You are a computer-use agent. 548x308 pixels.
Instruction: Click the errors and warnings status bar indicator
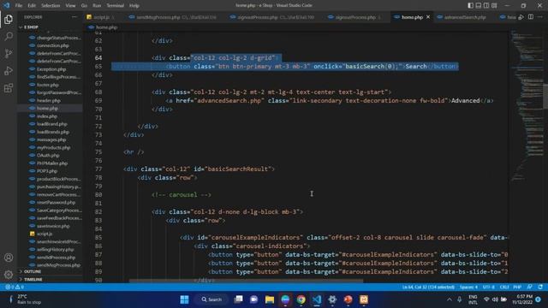15,287
